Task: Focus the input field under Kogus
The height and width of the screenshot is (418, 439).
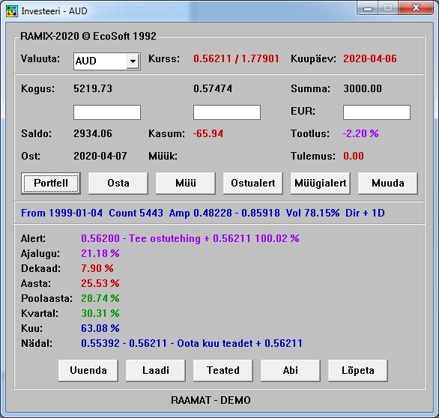Action: point(107,112)
